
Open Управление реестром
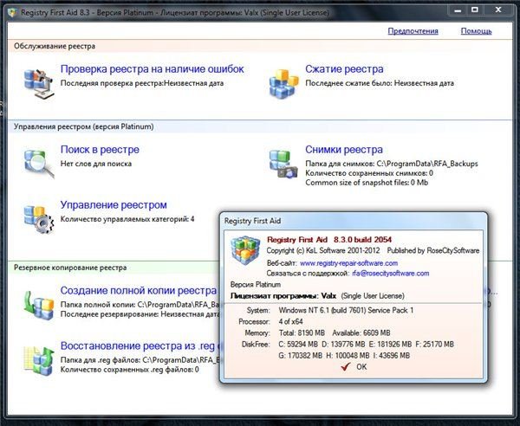click(x=114, y=204)
